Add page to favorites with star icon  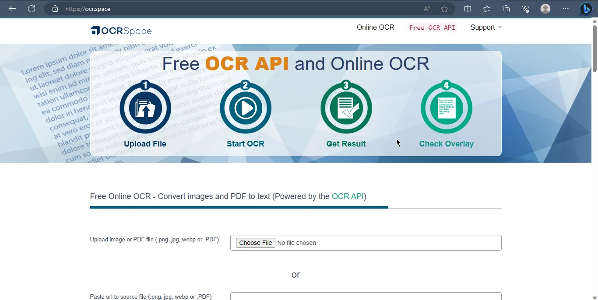(x=444, y=9)
